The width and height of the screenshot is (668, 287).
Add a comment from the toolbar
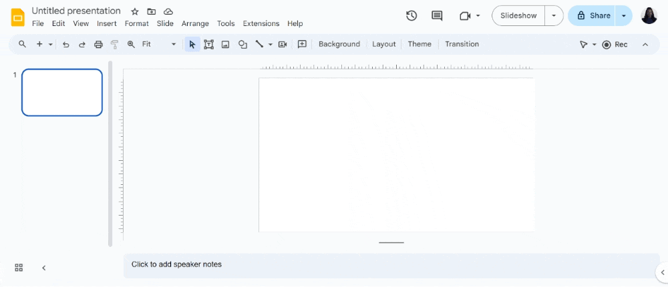(x=302, y=44)
